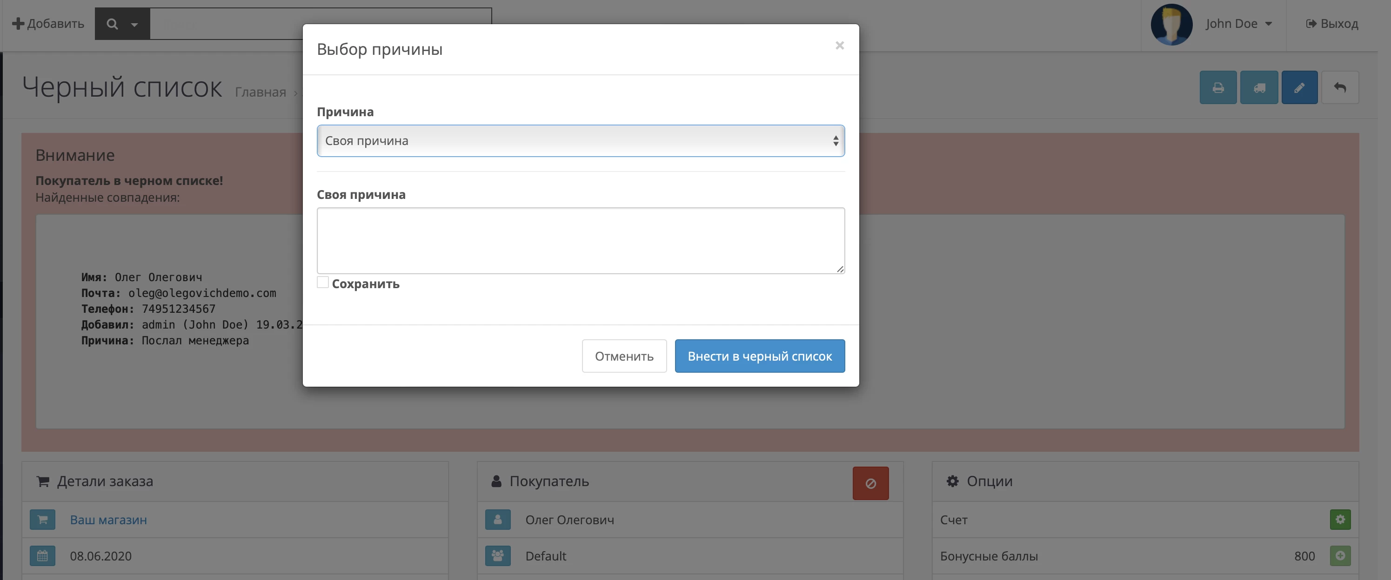The width and height of the screenshot is (1391, 580).
Task: Click the edit pencil icon button
Action: pos(1299,87)
